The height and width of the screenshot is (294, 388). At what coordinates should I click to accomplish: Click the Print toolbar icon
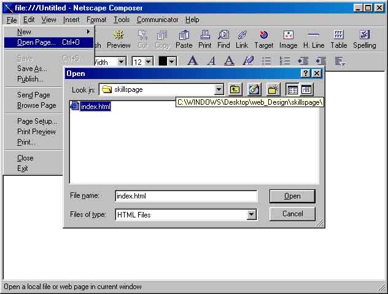(x=205, y=39)
